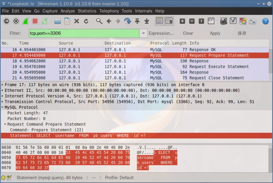273x183 pixels.
Task: Click expert info yellow circle in status bar
Action: 3,178
